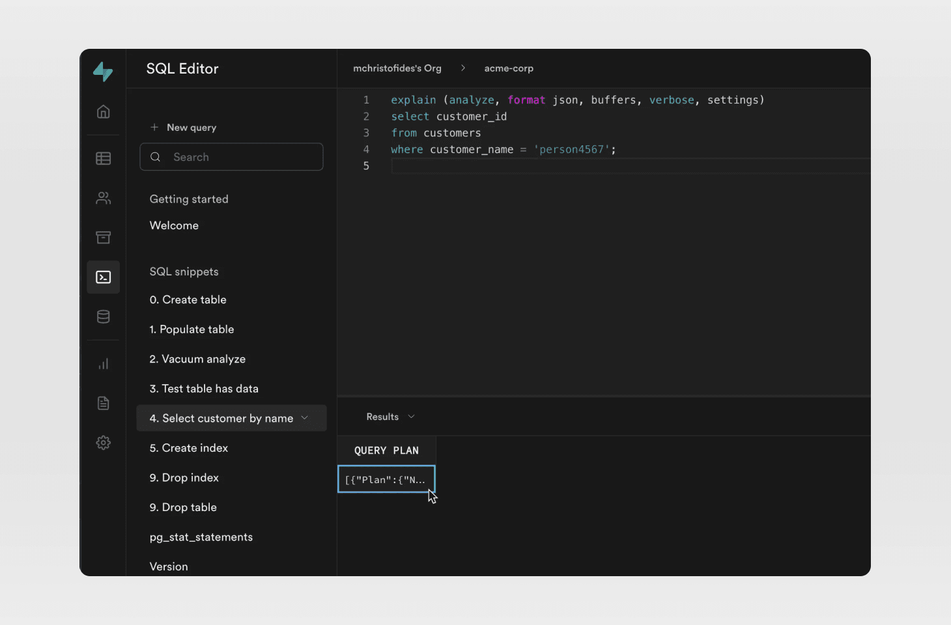Screen dimensions: 951x625
Task: Open the chevron beside Select customer by name
Action: coord(305,418)
